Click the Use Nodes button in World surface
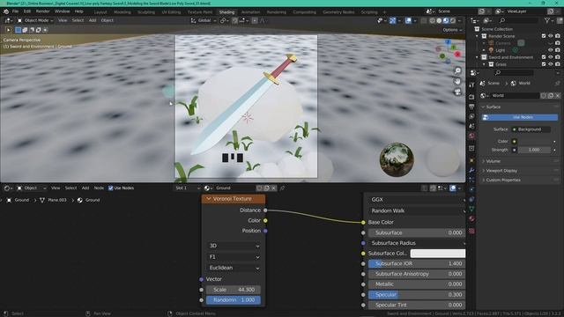 click(x=520, y=117)
